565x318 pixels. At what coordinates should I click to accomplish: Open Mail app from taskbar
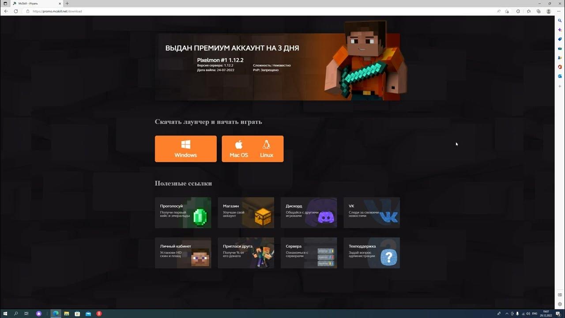pyautogui.click(x=88, y=314)
